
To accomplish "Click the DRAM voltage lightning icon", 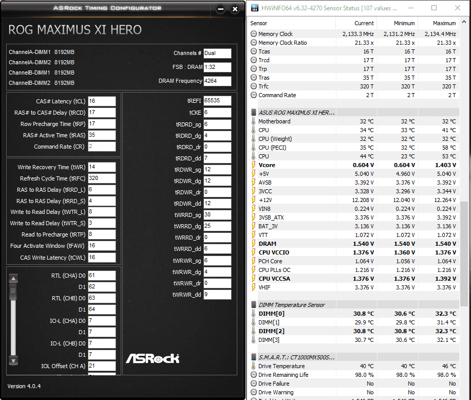I will [x=254, y=244].
